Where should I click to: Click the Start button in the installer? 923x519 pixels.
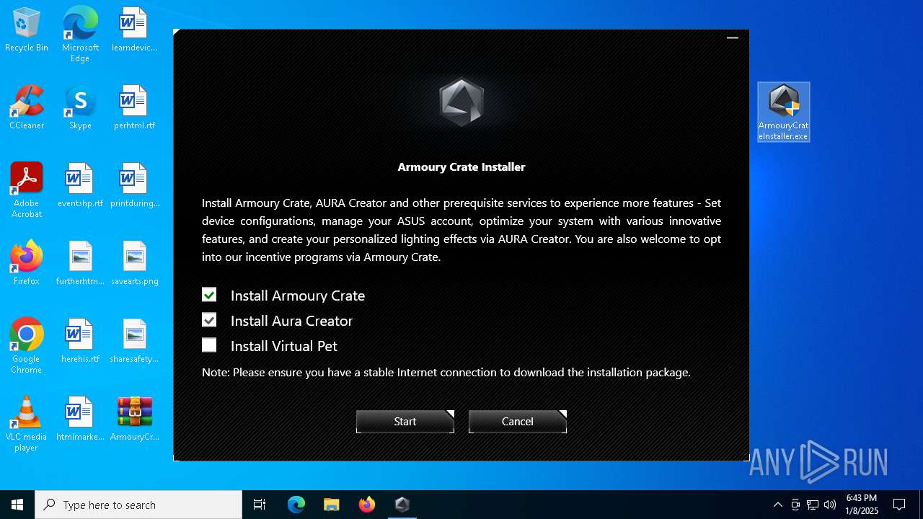405,422
